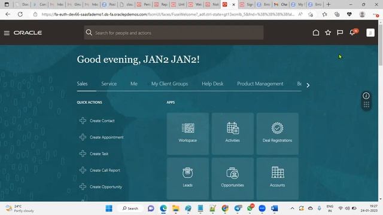This screenshot has height=215, width=383.
Task: Click plus icon beside Create Contact
Action: (x=83, y=121)
